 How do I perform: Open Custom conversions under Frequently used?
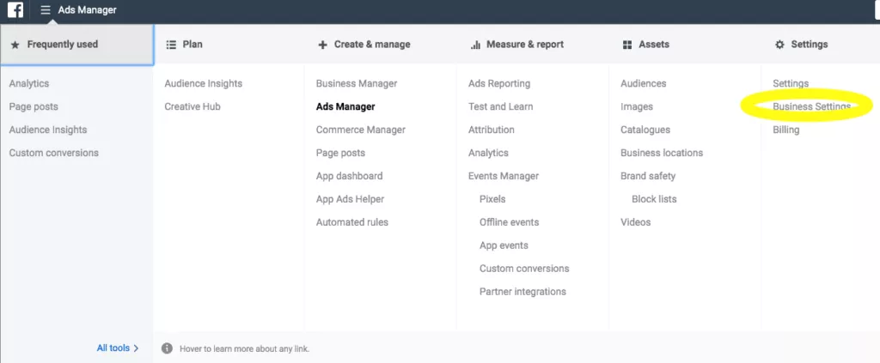(x=53, y=153)
